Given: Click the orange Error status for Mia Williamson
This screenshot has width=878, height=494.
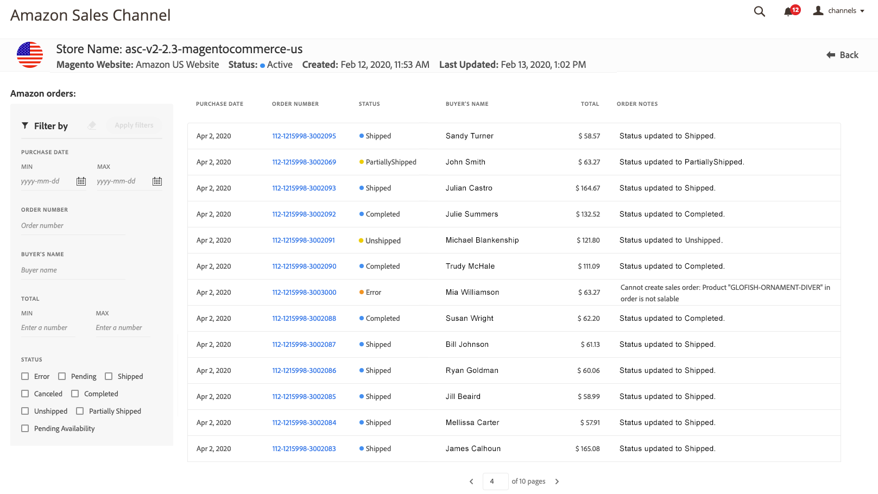Looking at the screenshot, I should pos(370,293).
